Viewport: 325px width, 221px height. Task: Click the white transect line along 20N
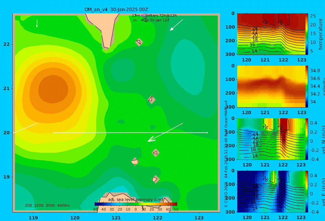coord(131,133)
